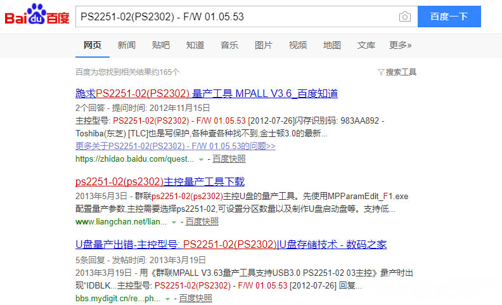This screenshot has height=305, width=502.
Task: Open result ps2251-02(ps2302)主控量产工具下载
Action: (160, 181)
